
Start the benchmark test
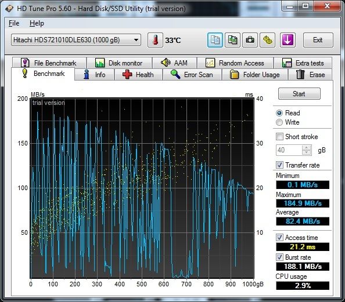coord(299,94)
